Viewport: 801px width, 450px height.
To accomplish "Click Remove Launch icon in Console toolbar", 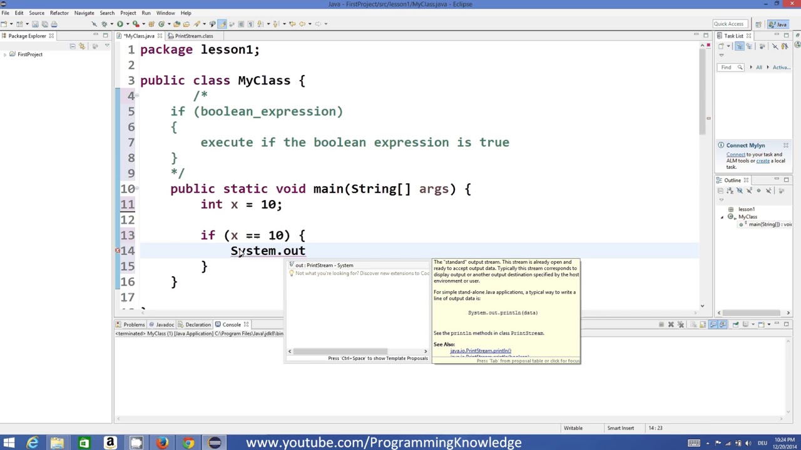I will pos(671,324).
